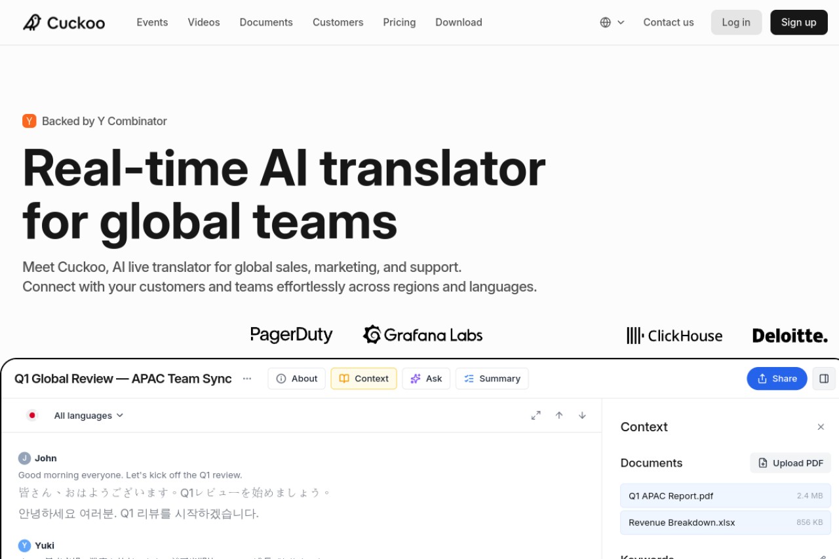Open the three-dot menu beside meeting title
Screen dimensions: 839x559
coord(247,379)
